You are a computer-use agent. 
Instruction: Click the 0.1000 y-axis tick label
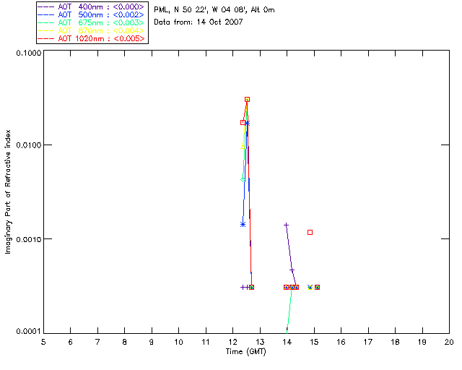(x=29, y=53)
